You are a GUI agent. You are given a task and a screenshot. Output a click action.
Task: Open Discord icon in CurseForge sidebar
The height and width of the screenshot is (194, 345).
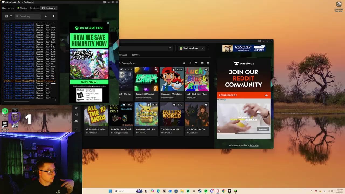pos(76,121)
